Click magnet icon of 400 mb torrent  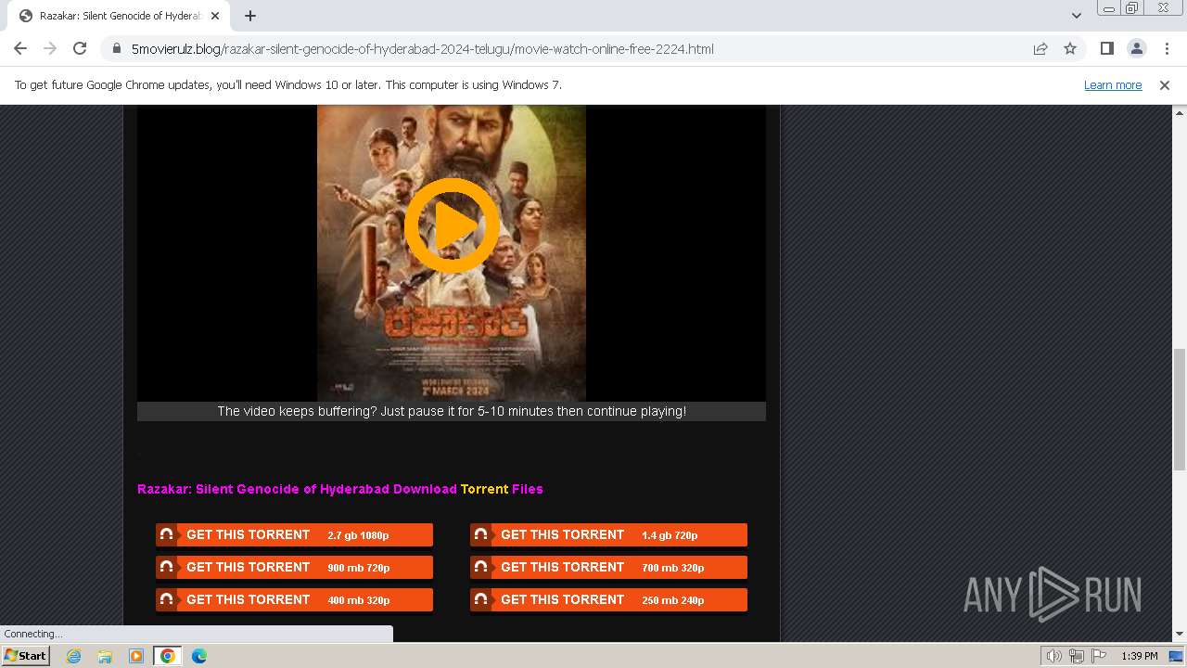[166, 599]
